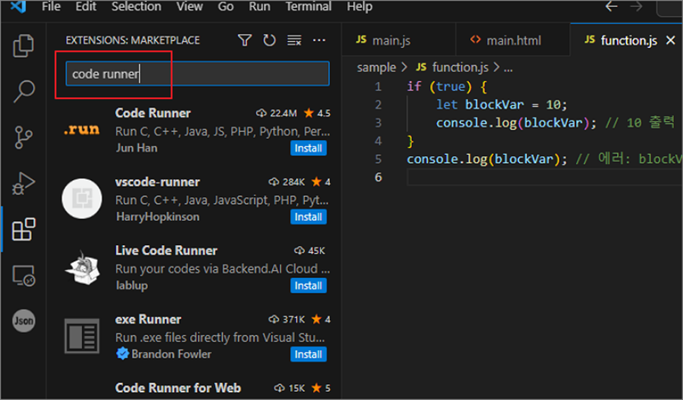Open the Source Control view

click(24, 137)
